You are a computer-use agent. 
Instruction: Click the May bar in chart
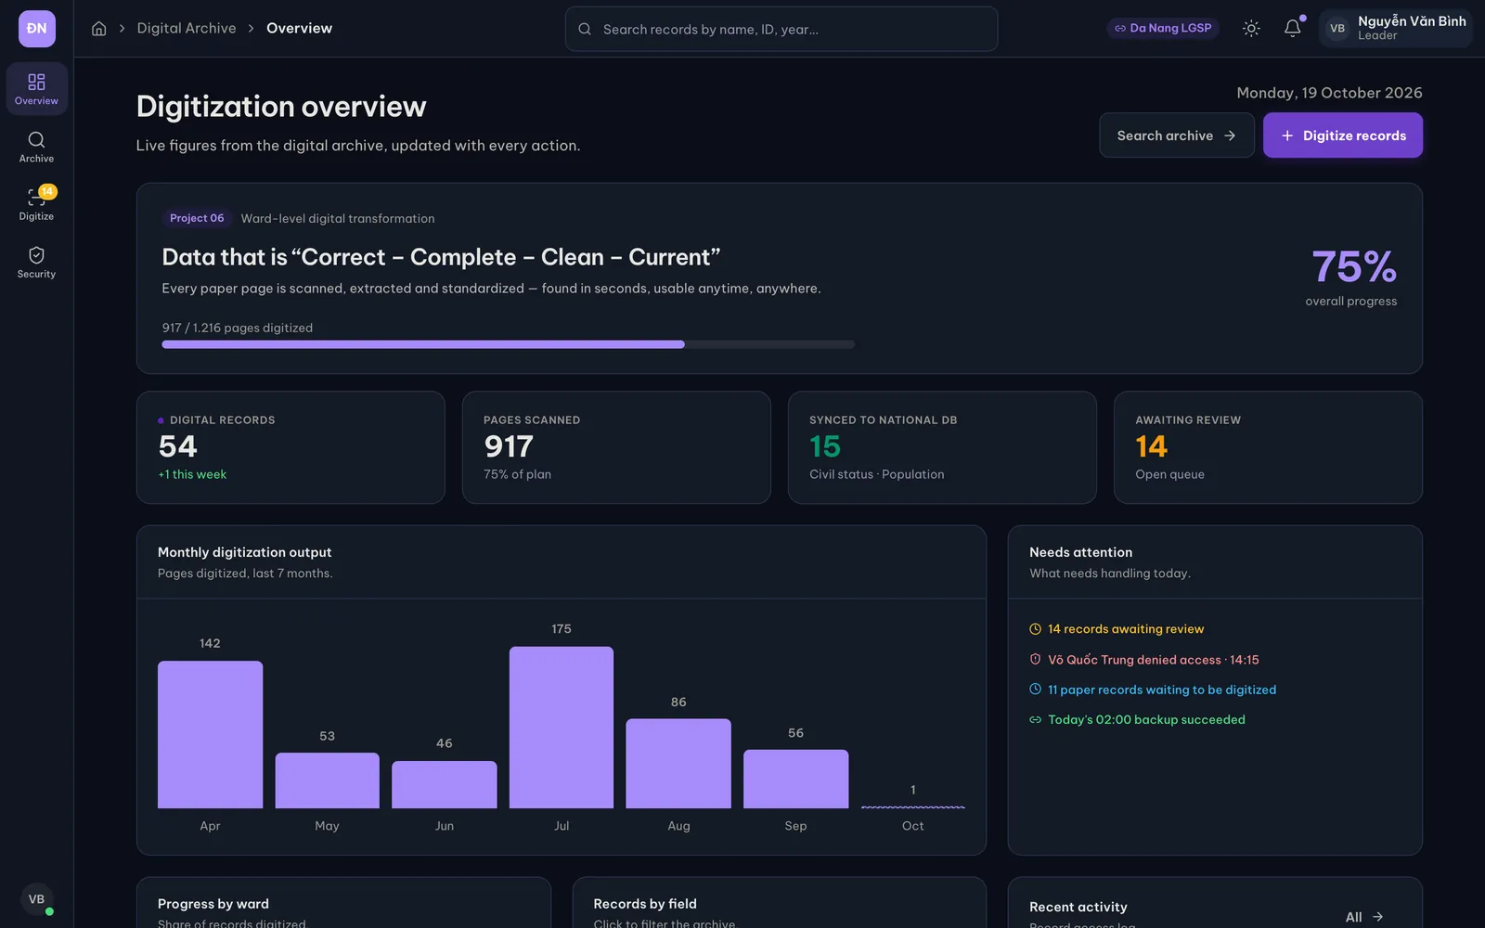pos(328,780)
